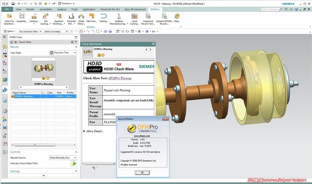Open Rule File Selection tool
The height and width of the screenshot is (184, 312).
pyautogui.click(x=9, y=19)
